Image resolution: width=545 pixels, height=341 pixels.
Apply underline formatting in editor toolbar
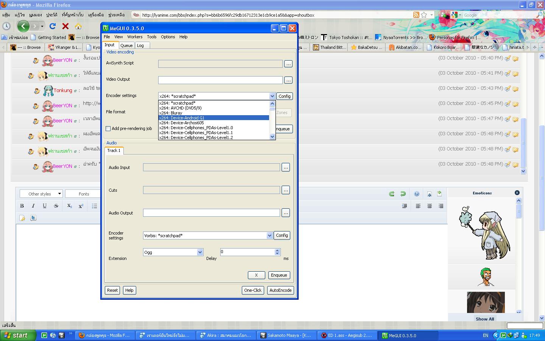(x=45, y=206)
